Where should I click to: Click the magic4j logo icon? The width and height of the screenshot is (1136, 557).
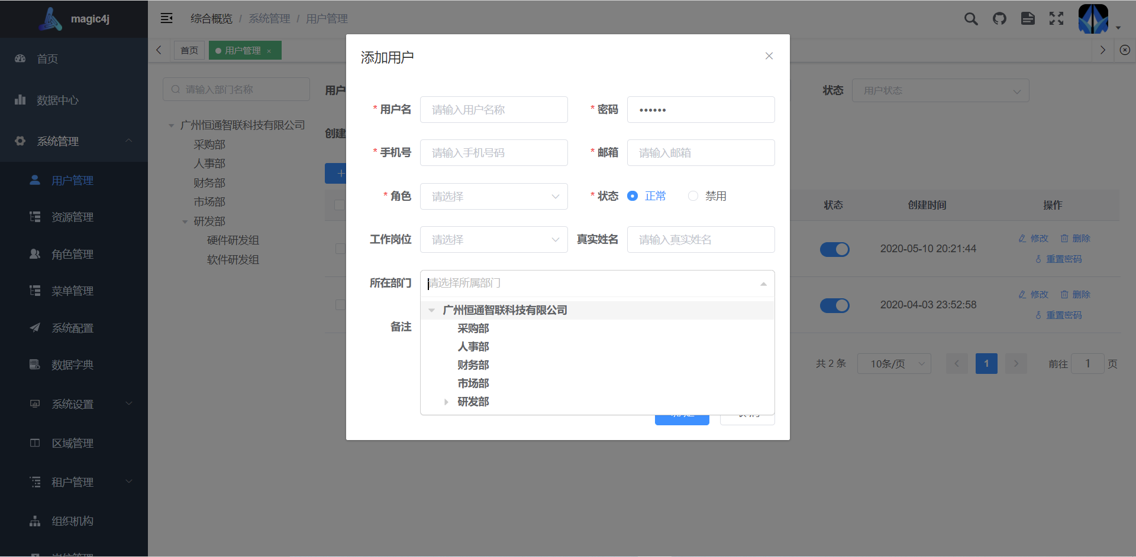(x=51, y=19)
